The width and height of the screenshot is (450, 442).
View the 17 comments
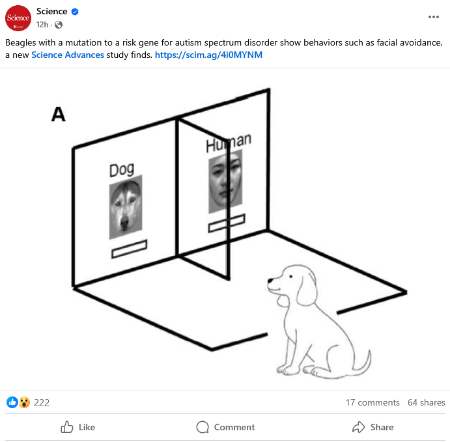pyautogui.click(x=373, y=402)
